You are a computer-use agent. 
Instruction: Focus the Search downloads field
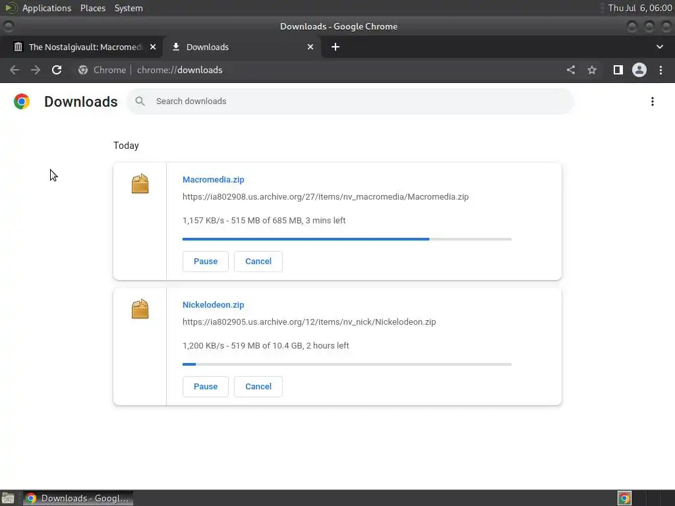pyautogui.click(x=351, y=101)
